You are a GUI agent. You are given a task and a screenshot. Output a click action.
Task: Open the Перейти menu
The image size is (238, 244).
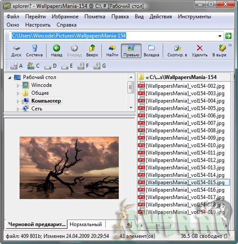tap(35, 17)
